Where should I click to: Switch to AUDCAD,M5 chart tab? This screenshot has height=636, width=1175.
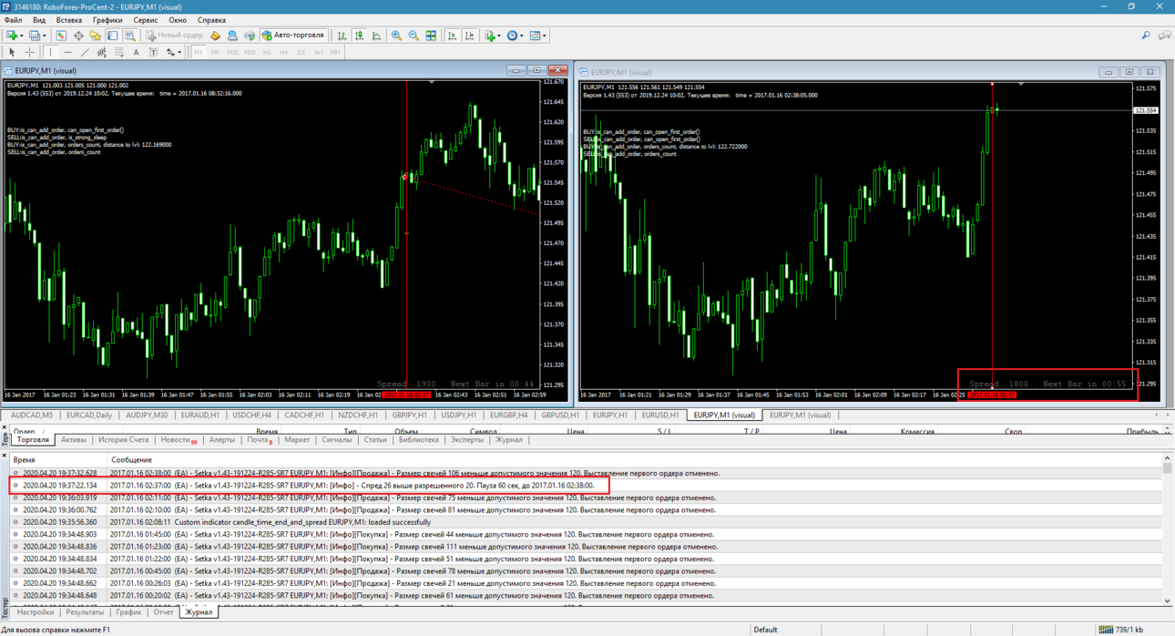[x=32, y=415]
